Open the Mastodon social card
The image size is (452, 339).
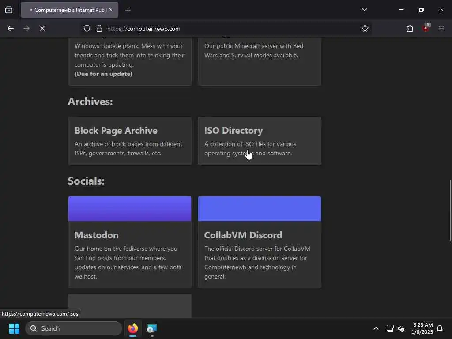click(130, 242)
